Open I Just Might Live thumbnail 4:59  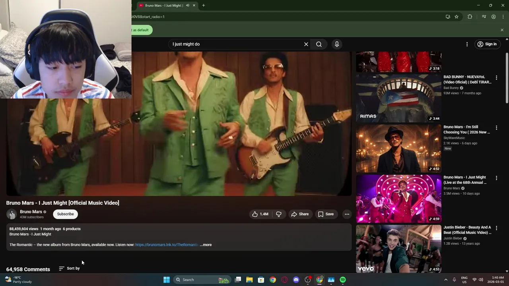(x=398, y=199)
